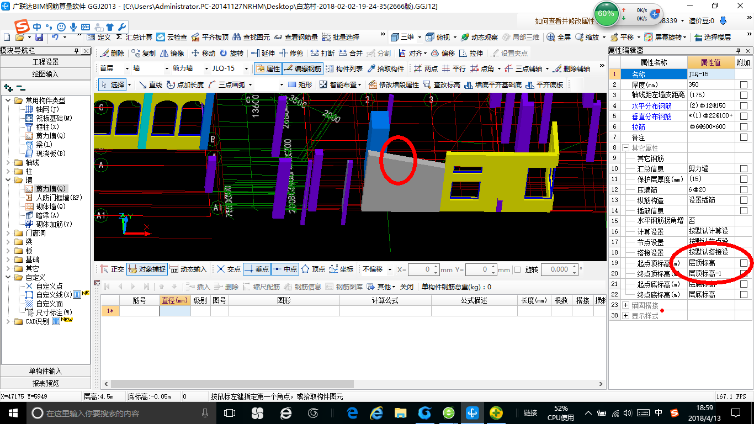754x424 pixels.
Task: Toggle 中点 midpoint snap
Action: tap(285, 269)
